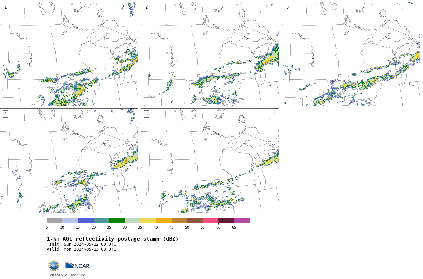Click the Init: Sun 2024-05-12 00 UTC line
The height and width of the screenshot is (279, 423).
[x=83, y=244]
